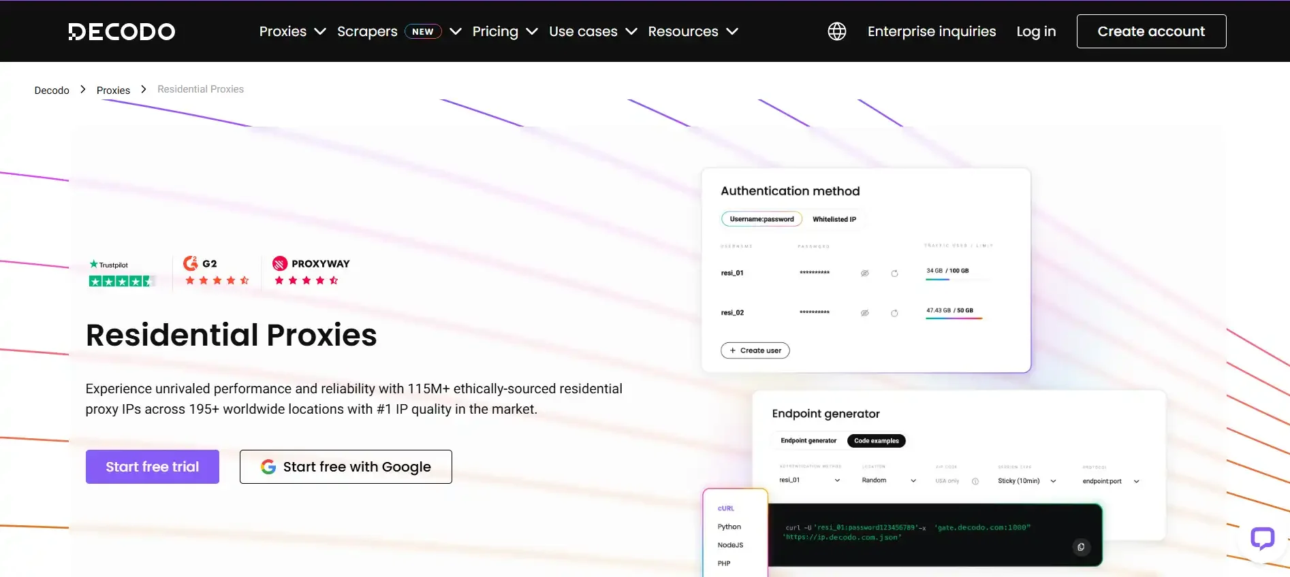The image size is (1290, 577).
Task: Open the Sticky (10min) session dropdown
Action: (1027, 481)
